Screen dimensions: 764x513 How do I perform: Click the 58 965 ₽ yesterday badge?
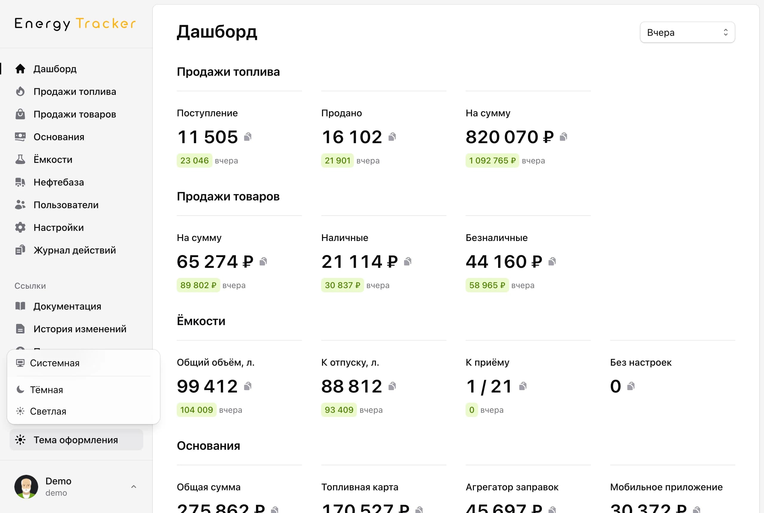pyautogui.click(x=487, y=285)
